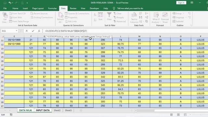Cancel formula entry with the X button
This screenshot has width=208, height=117.
click(27, 31)
